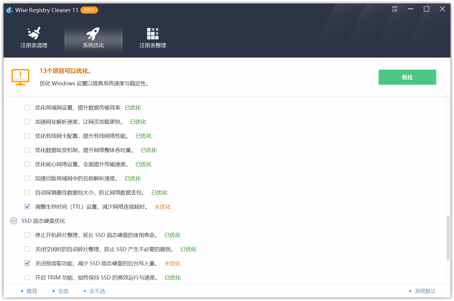
Task: Check 开启 TRIM 功能 checkbox
Action: pyautogui.click(x=27, y=277)
